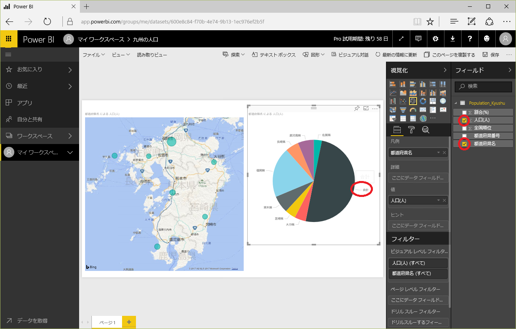
Task: Open the 探索 menu
Action: (x=234, y=55)
